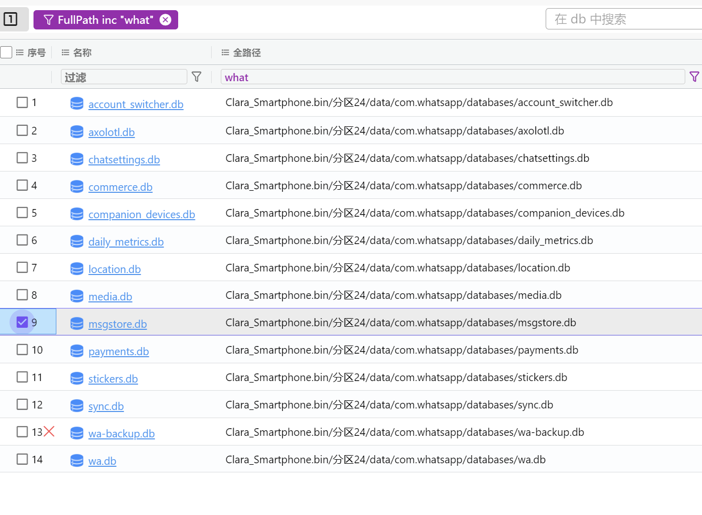Viewport: 702px width, 515px height.
Task: Click the database icon beside account_switcher.db
Action: click(77, 104)
